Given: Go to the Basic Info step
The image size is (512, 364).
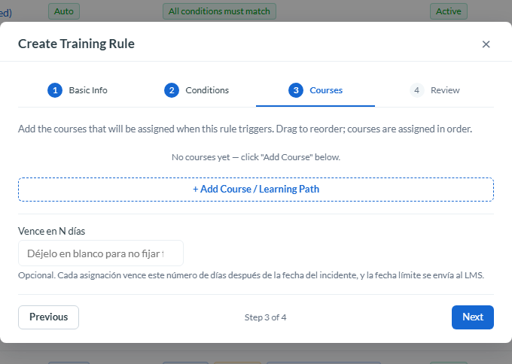Looking at the screenshot, I should [88, 90].
